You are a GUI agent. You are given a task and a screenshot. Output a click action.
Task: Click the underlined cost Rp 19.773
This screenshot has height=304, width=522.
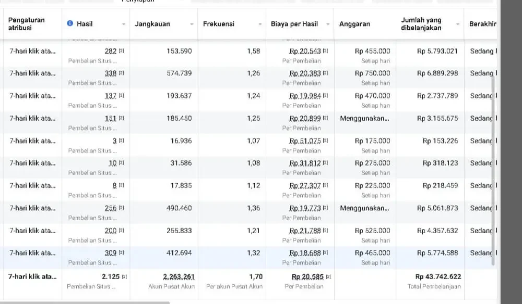tap(305, 208)
